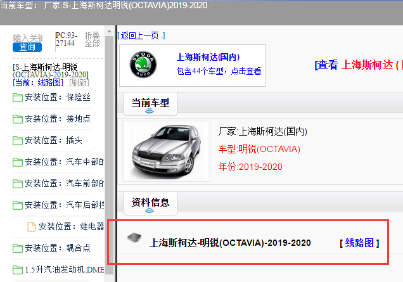Click folder icon beside 1.5升汽油发动机
The width and height of the screenshot is (403, 282).
click(x=18, y=270)
